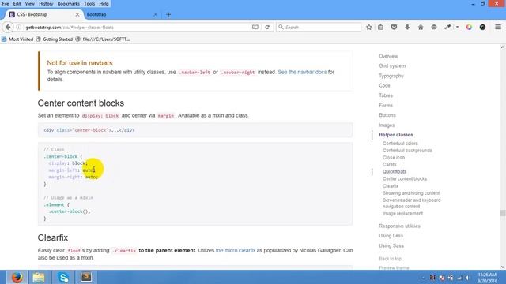Open the View menu
The height and width of the screenshot is (284, 506).
(x=29, y=4)
